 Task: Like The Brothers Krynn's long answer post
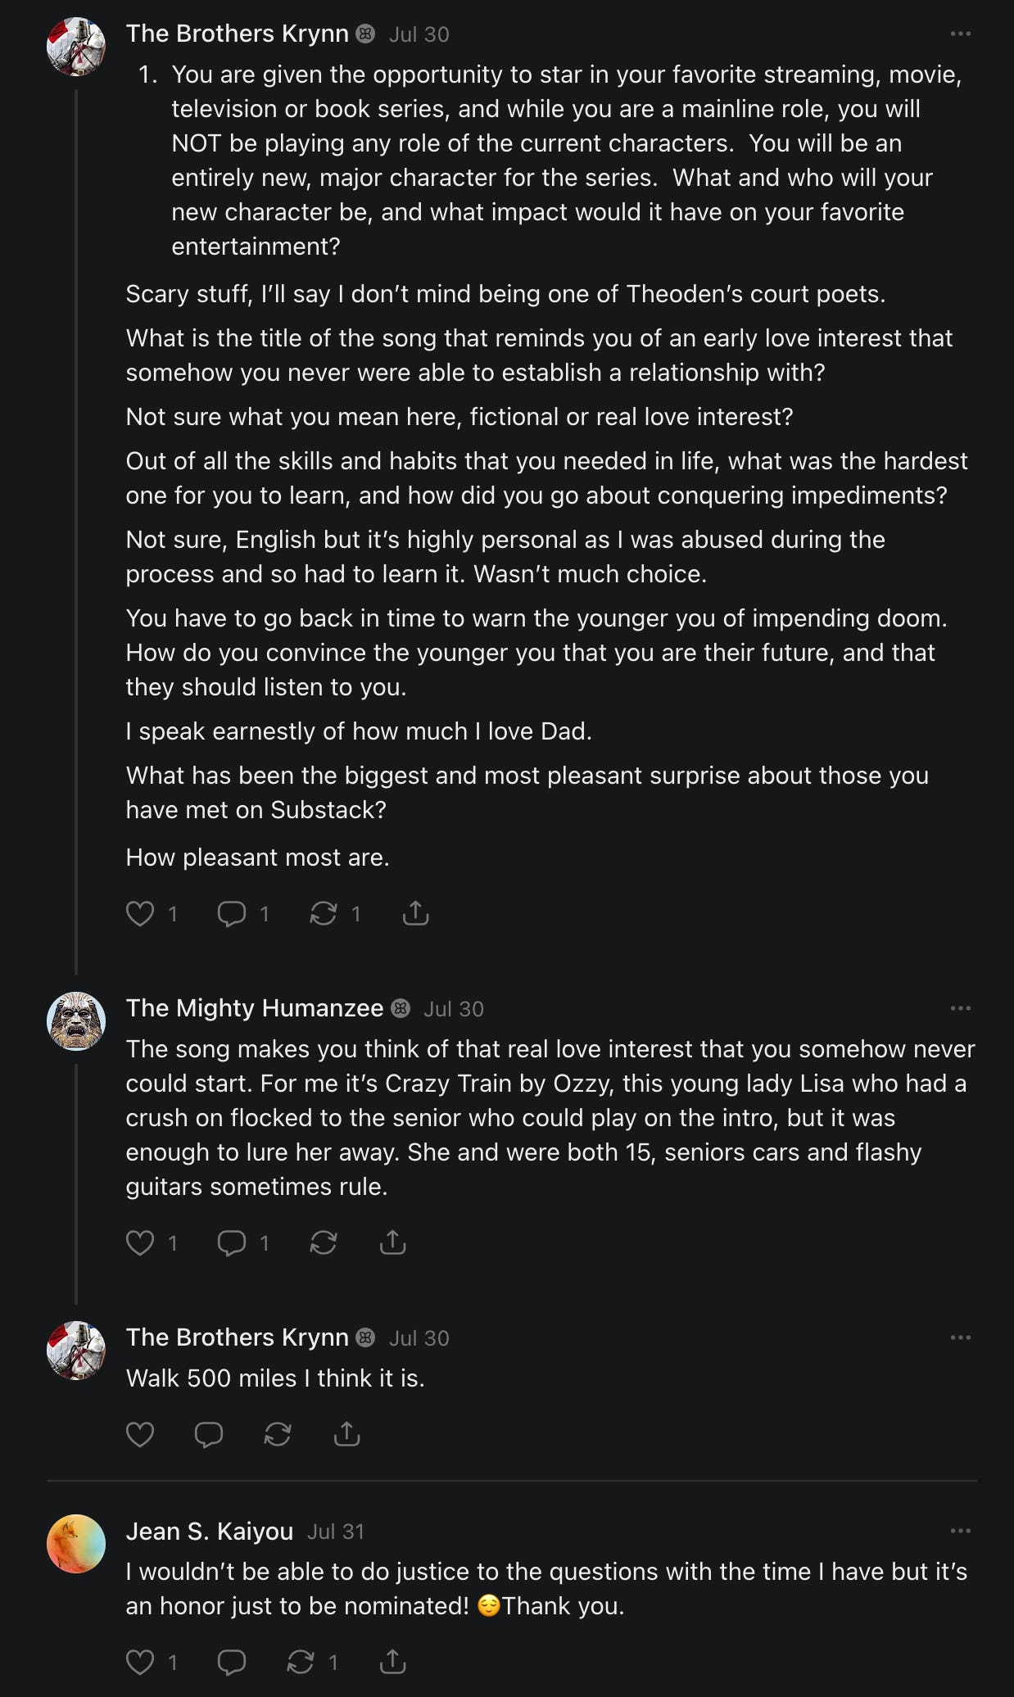[140, 913]
